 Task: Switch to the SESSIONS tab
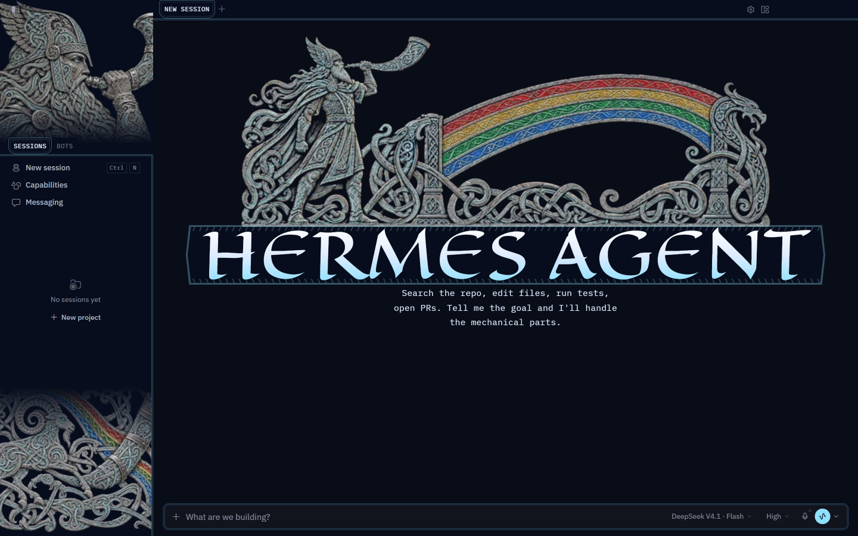pyautogui.click(x=30, y=146)
